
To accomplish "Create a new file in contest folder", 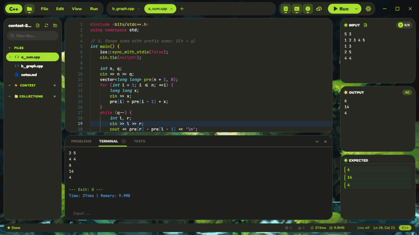I will point(38,25).
